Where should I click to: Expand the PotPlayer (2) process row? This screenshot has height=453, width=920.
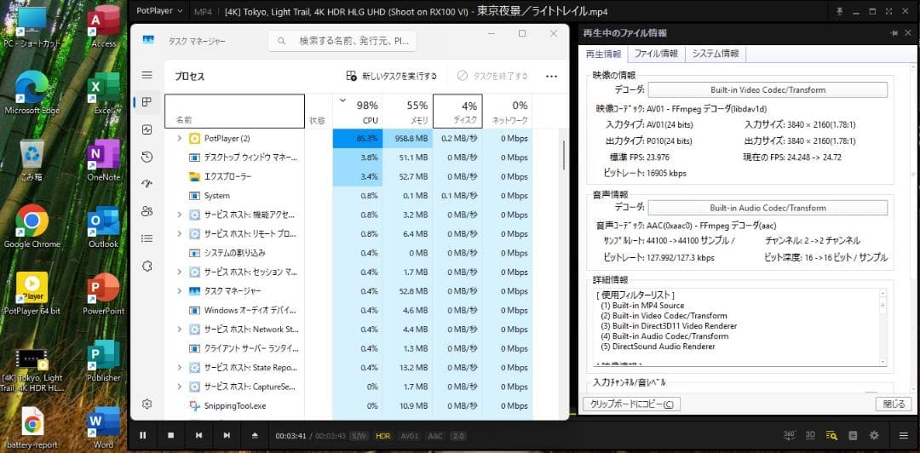click(180, 139)
